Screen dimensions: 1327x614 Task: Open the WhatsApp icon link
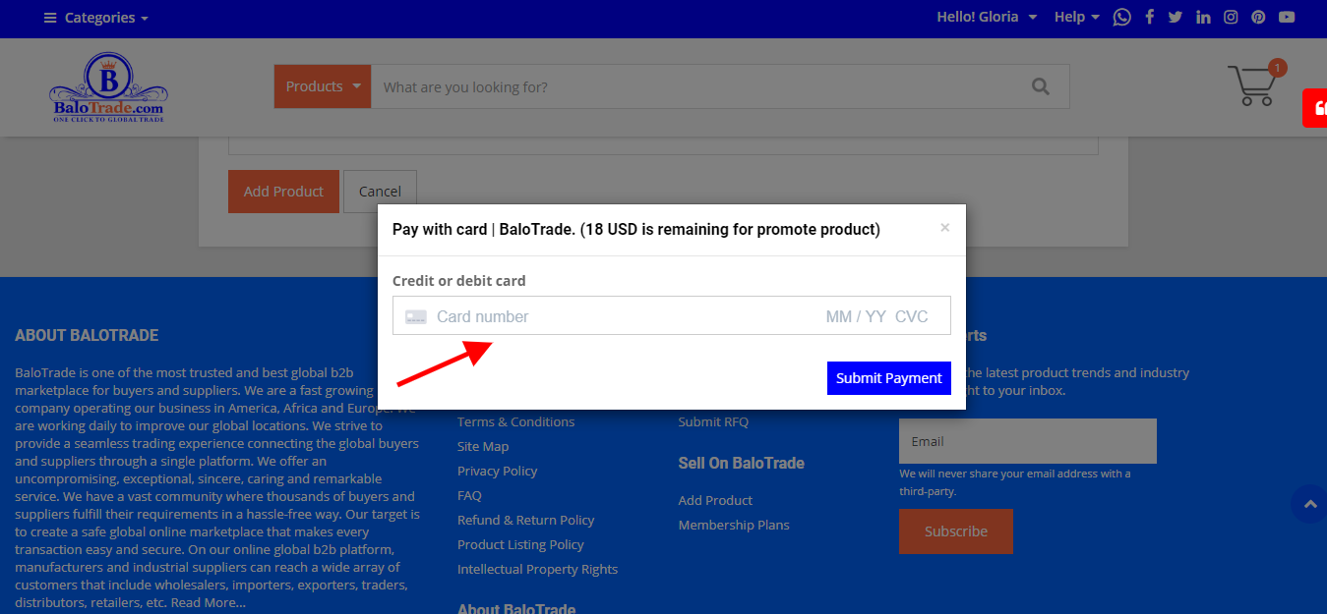[1122, 17]
